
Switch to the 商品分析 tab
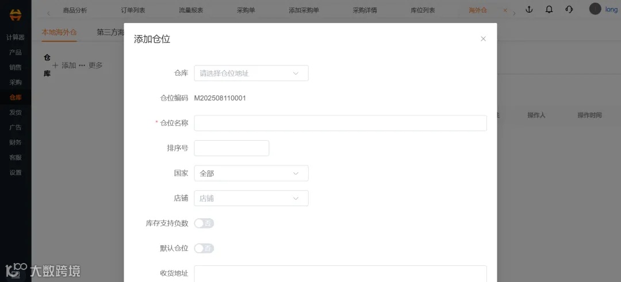click(x=75, y=10)
